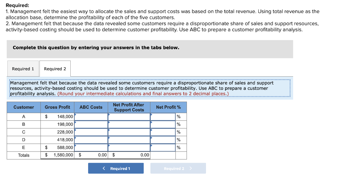This screenshot has height=184, width=343.
Task: Click Net Profit After Support Costs field, row B
Action: click(129, 124)
